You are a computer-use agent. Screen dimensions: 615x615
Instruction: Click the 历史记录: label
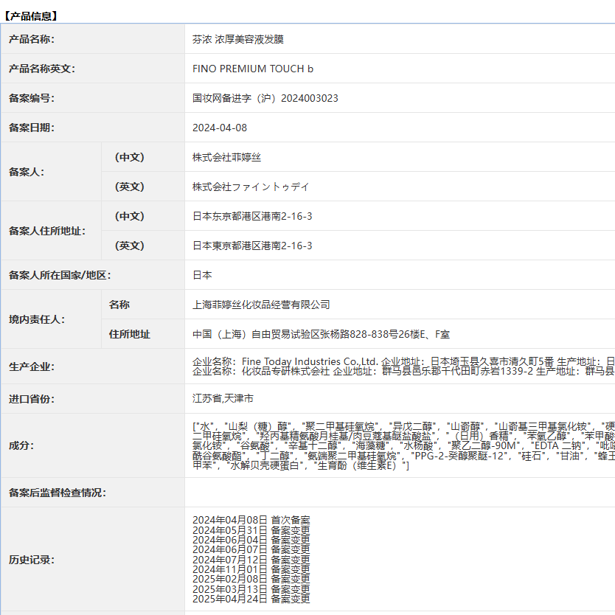pos(32,560)
